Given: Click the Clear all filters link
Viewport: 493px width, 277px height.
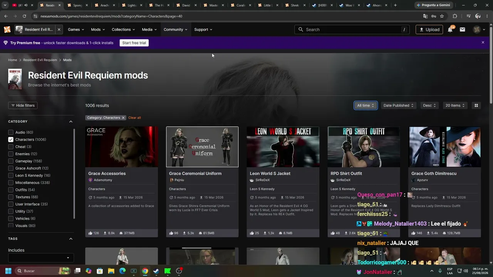Looking at the screenshot, I should point(134,118).
